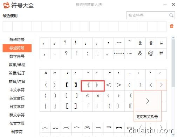
Task: Click the symbol list scrollbar thumb
Action: [173, 63]
